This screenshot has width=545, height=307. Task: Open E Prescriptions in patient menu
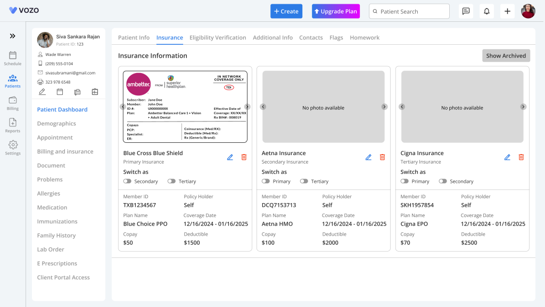click(x=57, y=263)
